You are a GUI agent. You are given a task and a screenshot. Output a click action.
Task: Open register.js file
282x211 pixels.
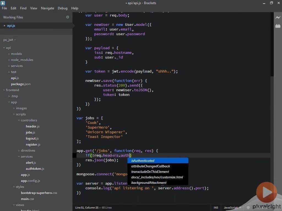pyautogui.click(x=33, y=145)
